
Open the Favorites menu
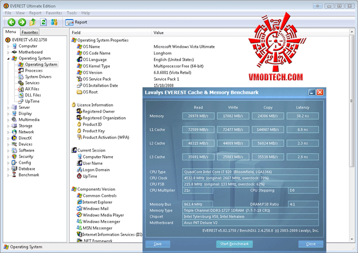point(54,13)
